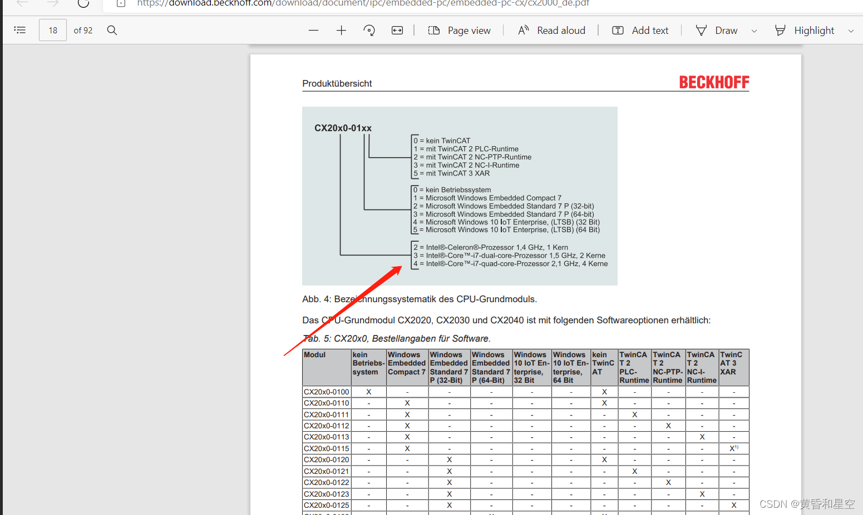The image size is (863, 515).
Task: Click the BECKHOFF logo in the page header
Action: (x=714, y=82)
